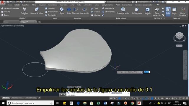The width and height of the screenshot is (189, 106).
Task: Activate the Revolución tool
Action: [50, 15]
